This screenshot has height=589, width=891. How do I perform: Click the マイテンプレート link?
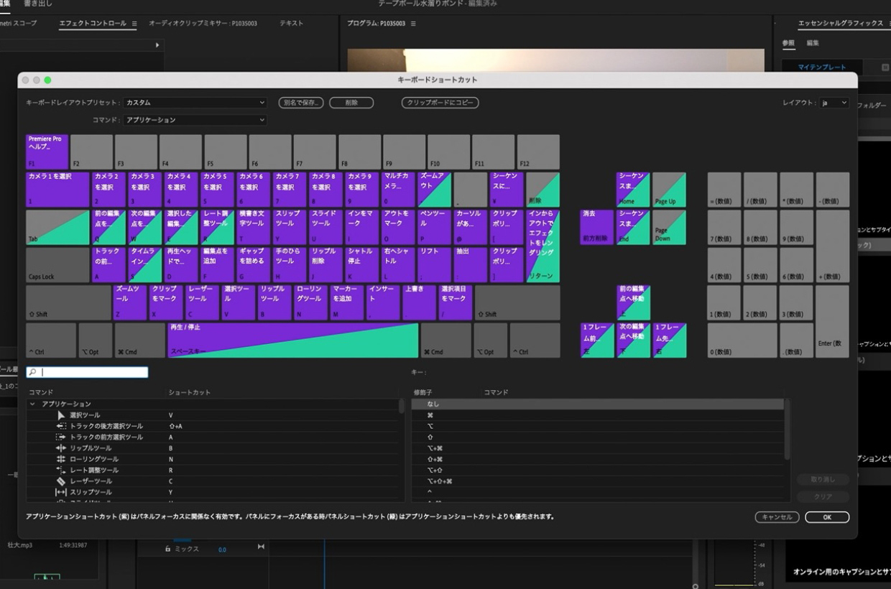tap(822, 67)
